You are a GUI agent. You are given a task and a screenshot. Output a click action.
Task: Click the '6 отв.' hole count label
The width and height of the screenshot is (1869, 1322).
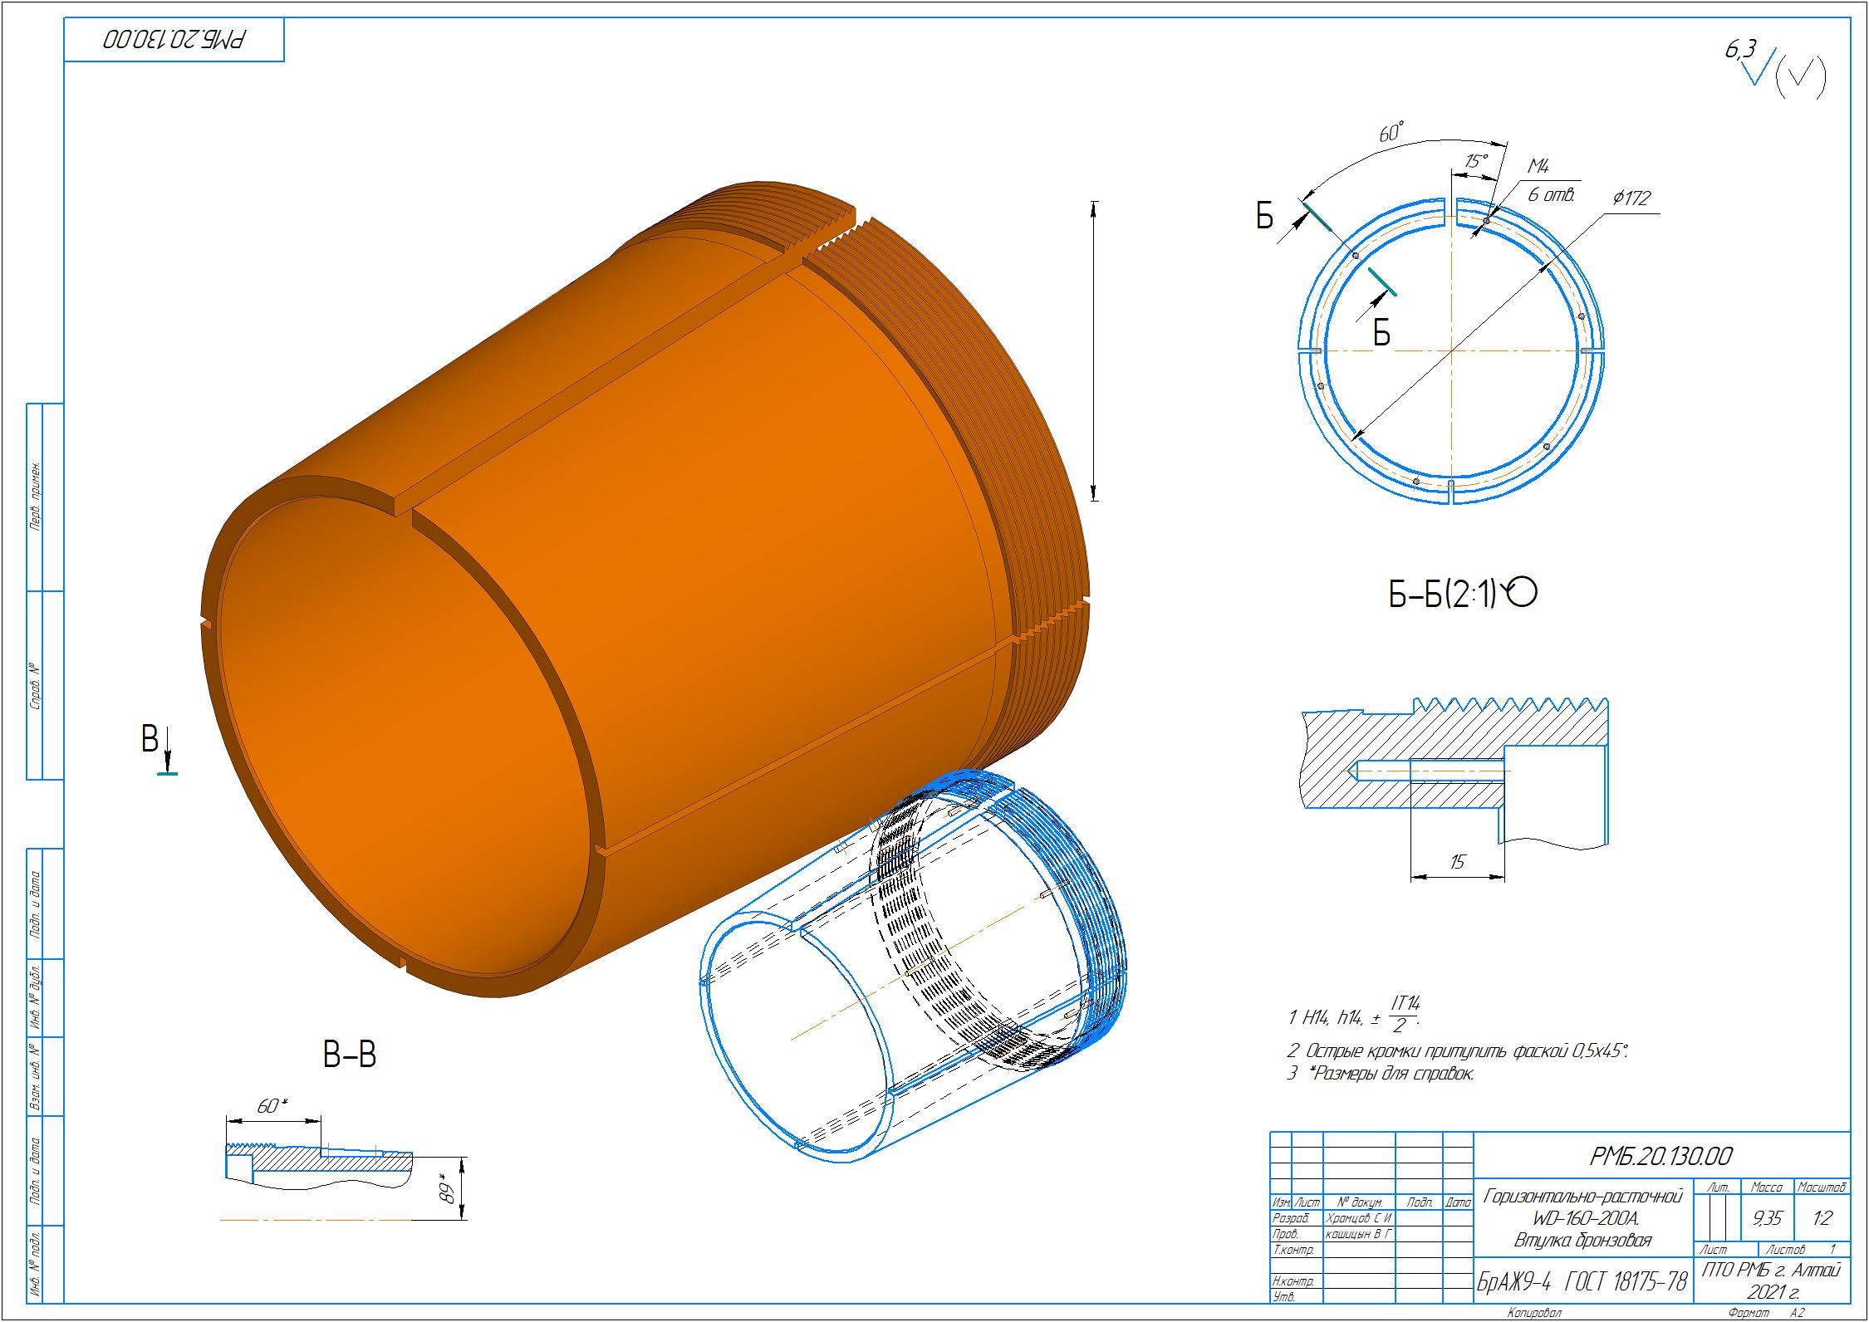point(1551,196)
